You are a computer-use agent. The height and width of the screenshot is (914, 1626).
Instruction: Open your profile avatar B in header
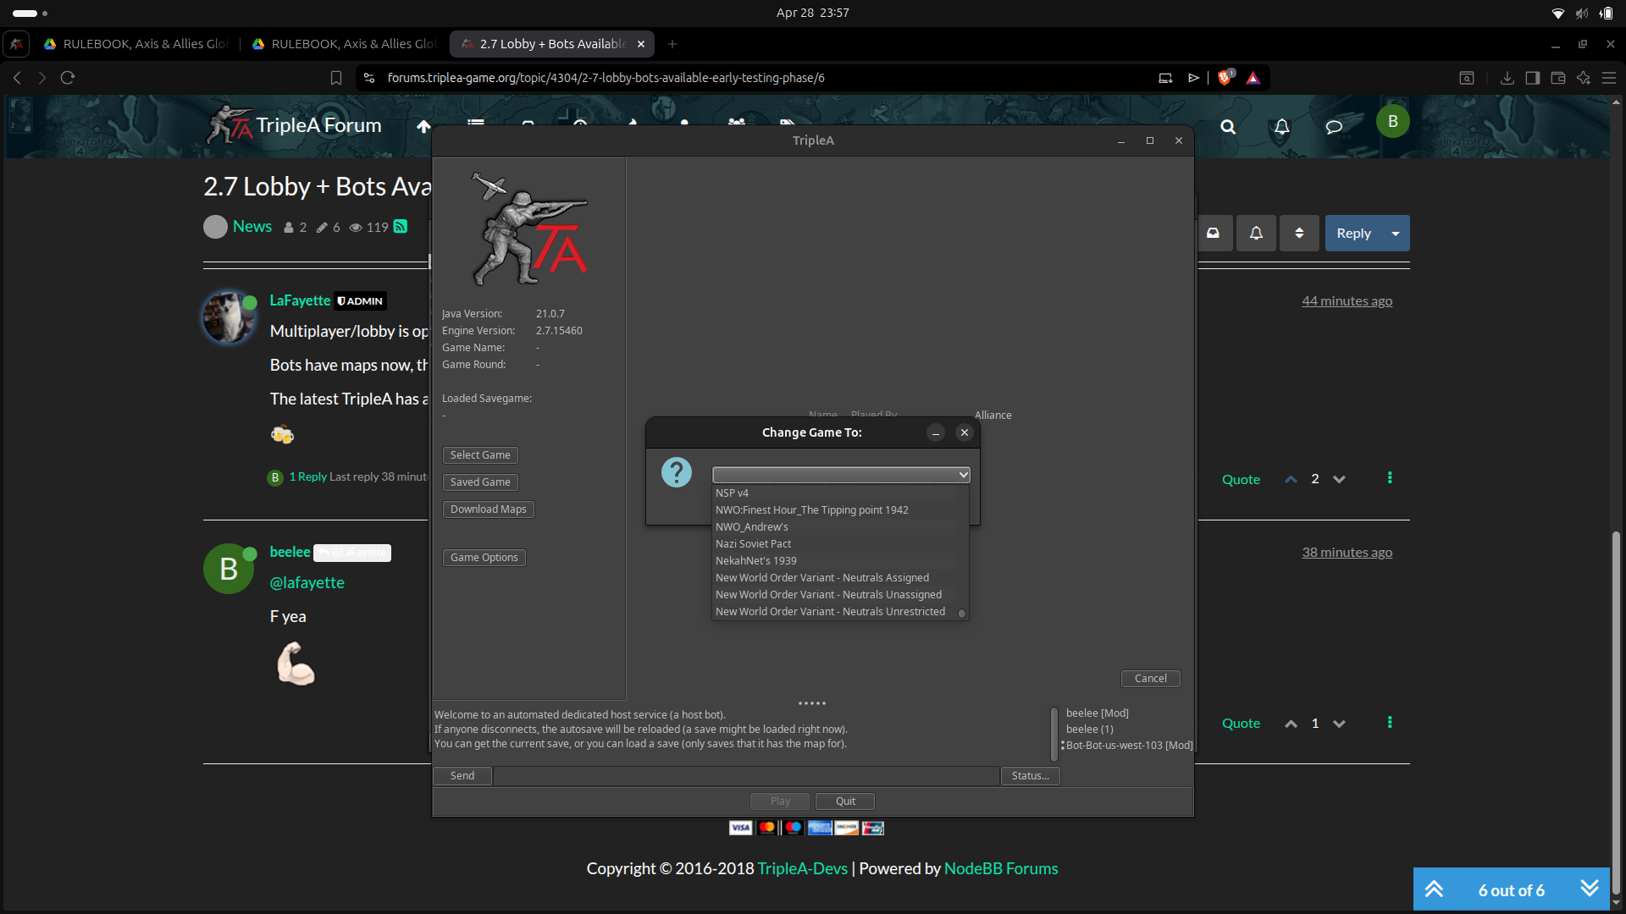[x=1392, y=121]
